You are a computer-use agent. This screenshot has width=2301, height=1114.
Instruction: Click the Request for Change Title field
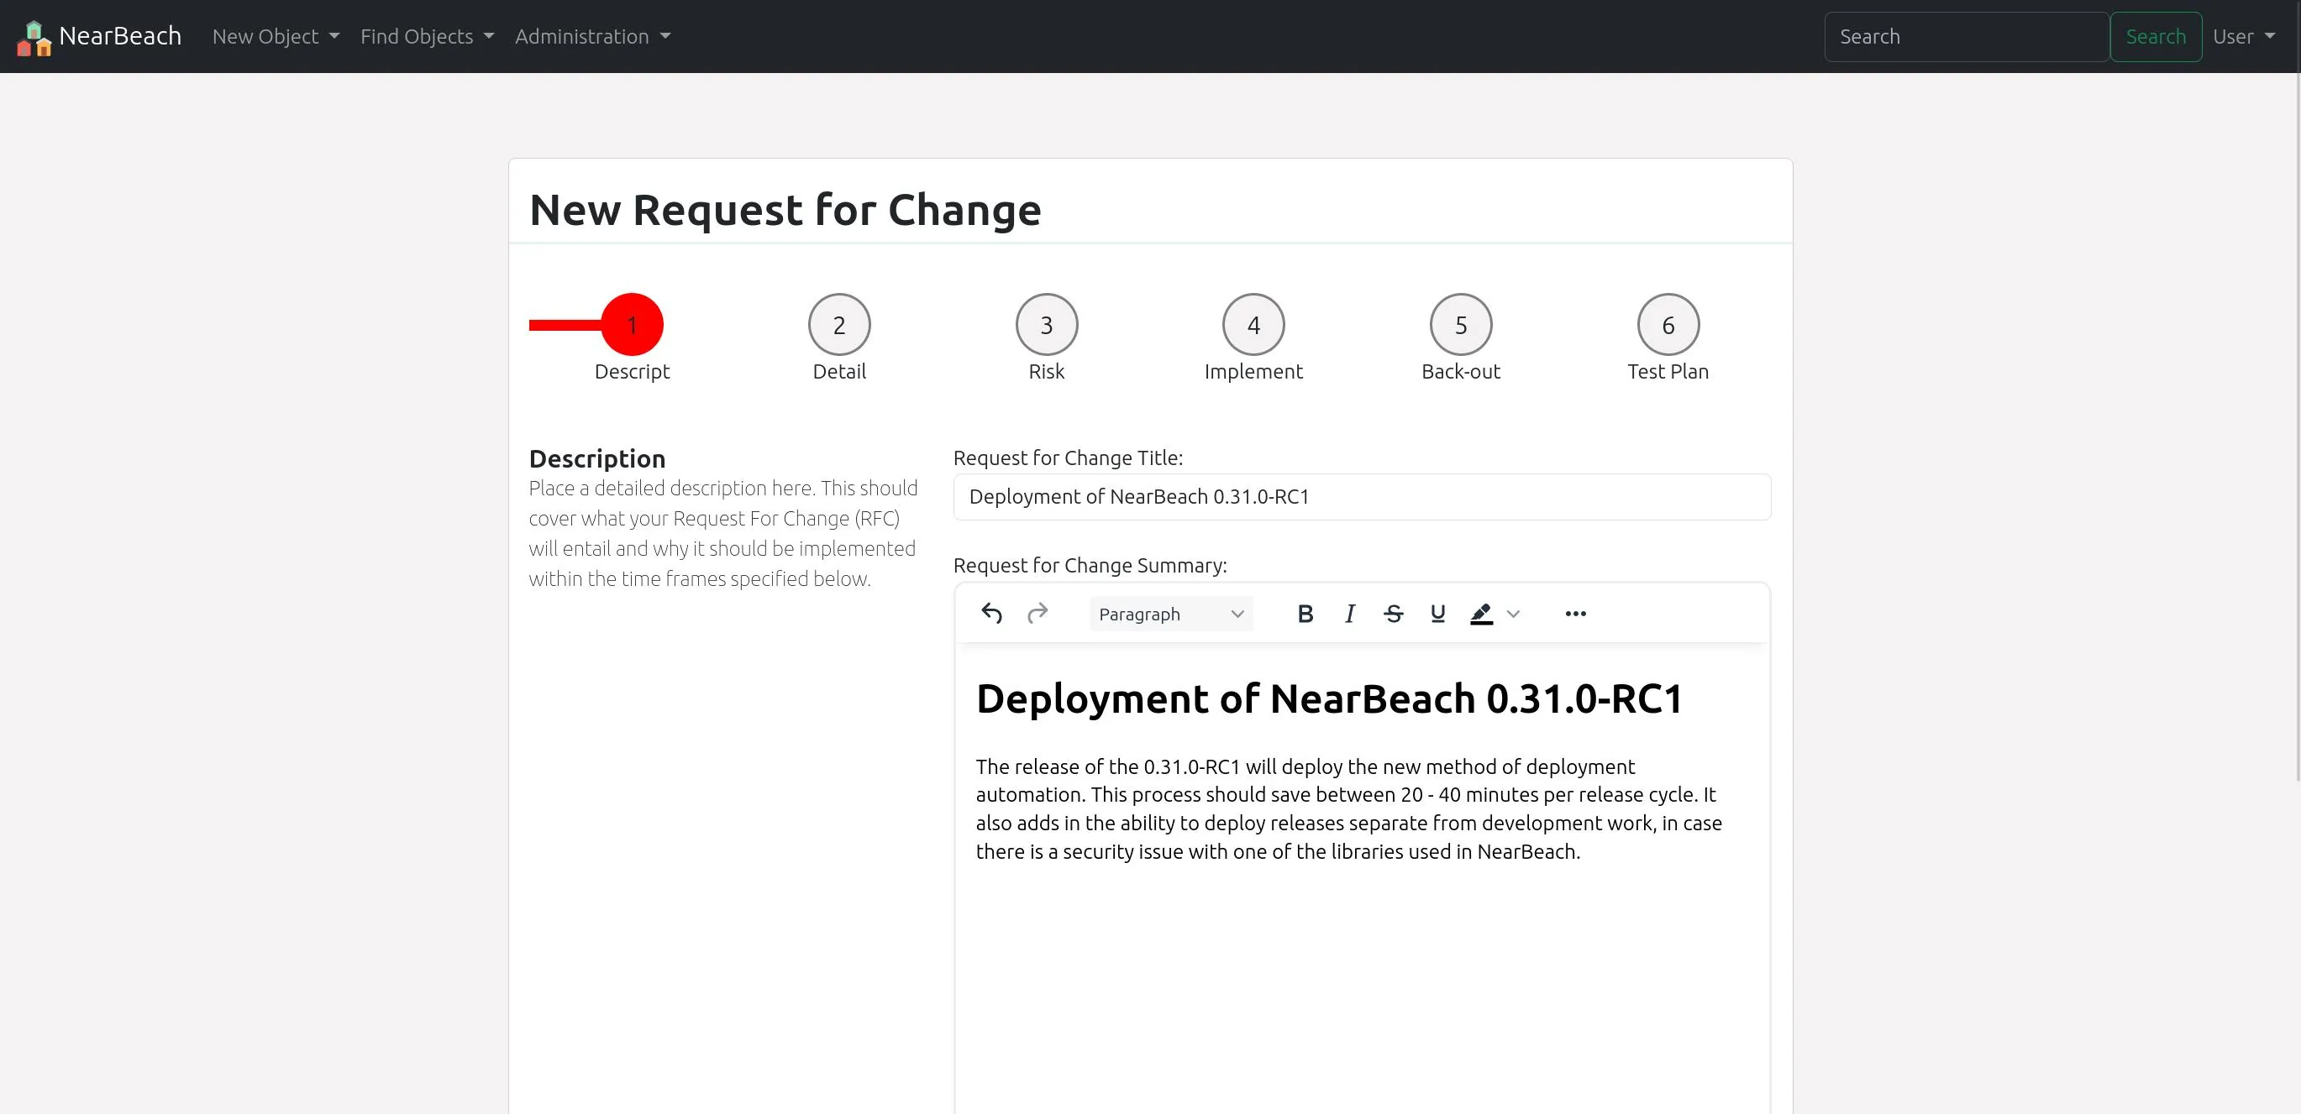pyautogui.click(x=1361, y=497)
